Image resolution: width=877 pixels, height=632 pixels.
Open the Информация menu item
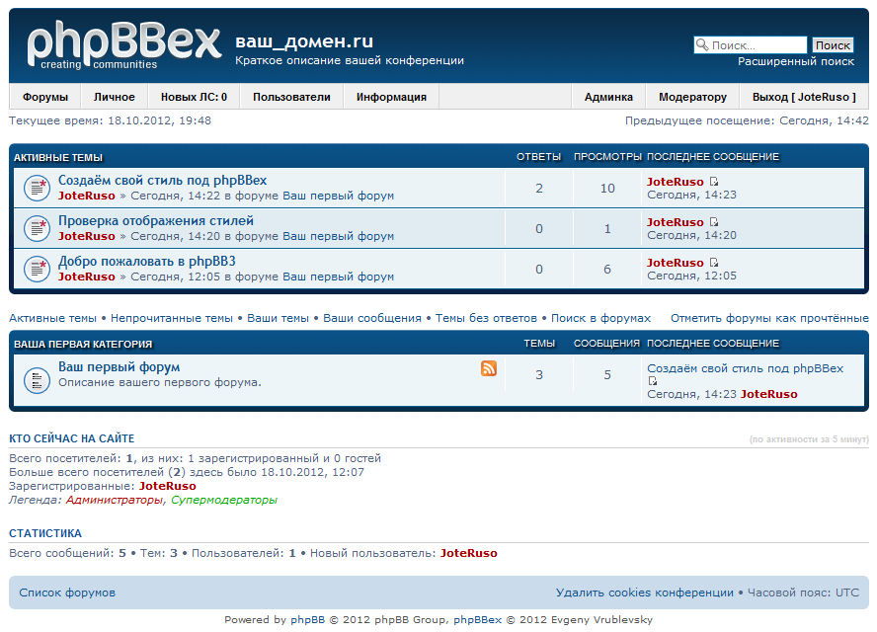pos(391,97)
